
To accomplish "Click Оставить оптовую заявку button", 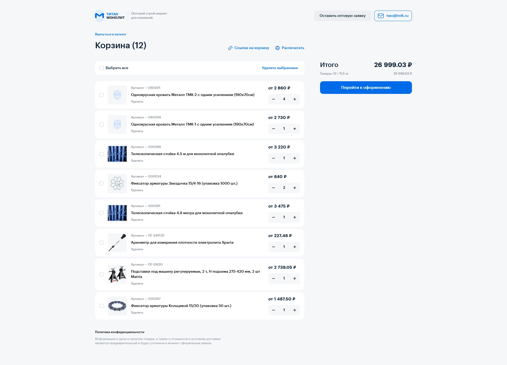I will pos(342,16).
